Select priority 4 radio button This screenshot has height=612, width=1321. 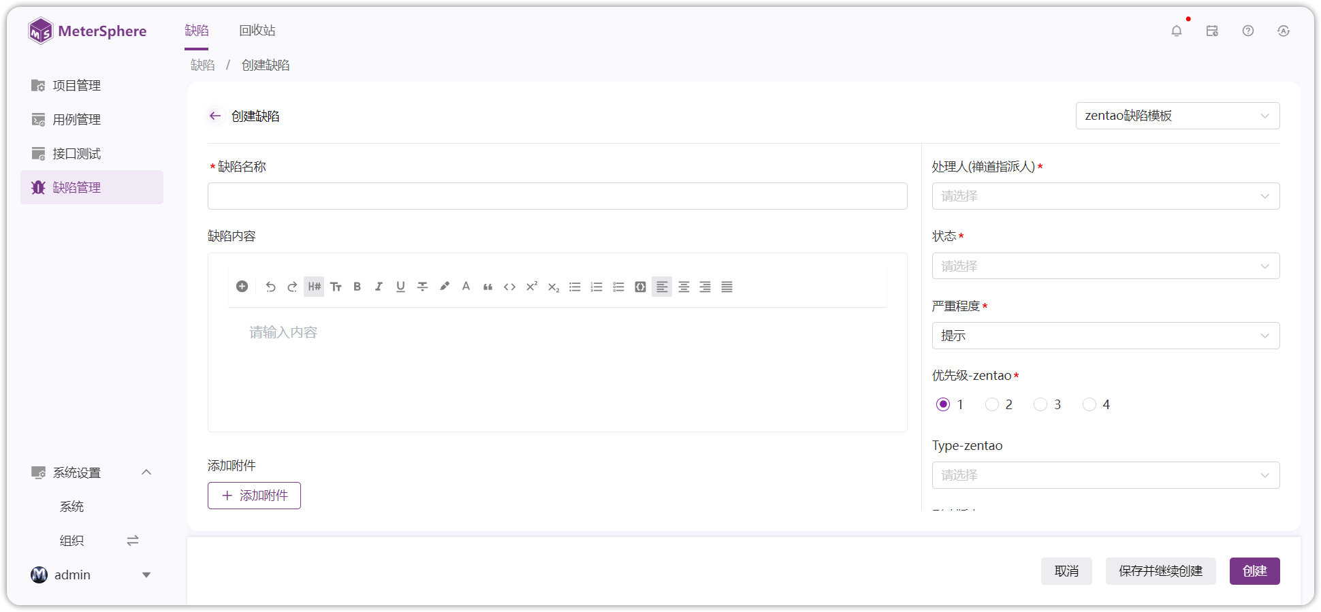click(x=1089, y=404)
